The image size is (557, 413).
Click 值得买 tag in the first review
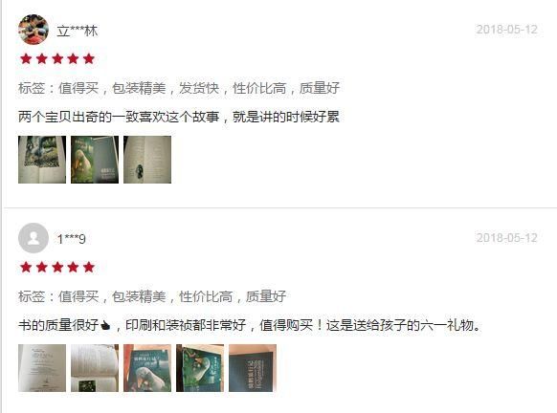click(x=78, y=88)
